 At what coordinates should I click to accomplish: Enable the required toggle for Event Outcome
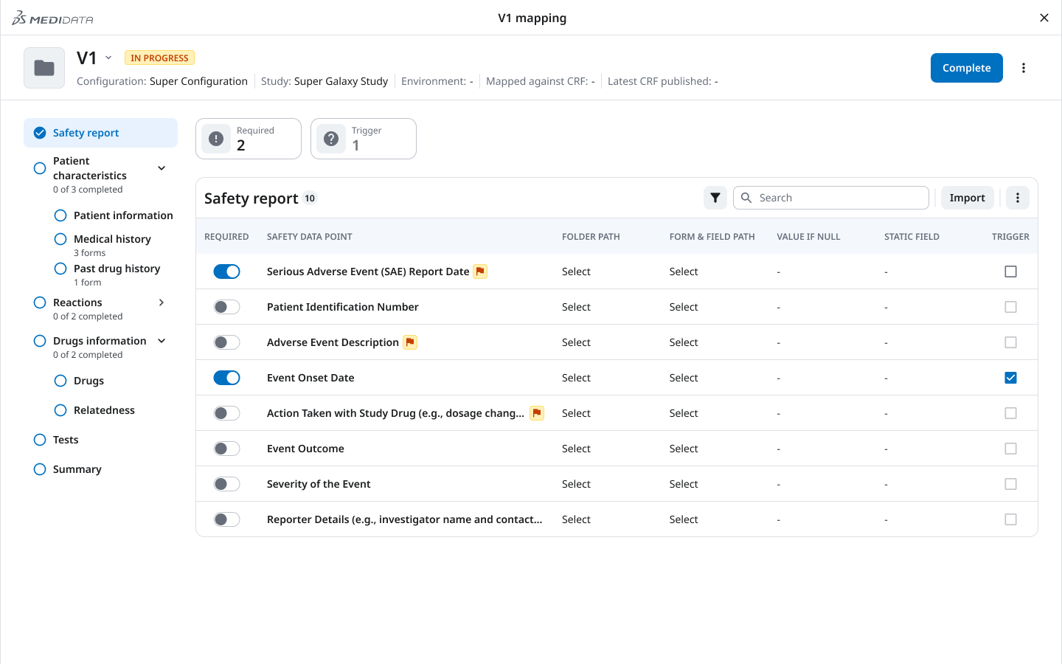point(226,448)
